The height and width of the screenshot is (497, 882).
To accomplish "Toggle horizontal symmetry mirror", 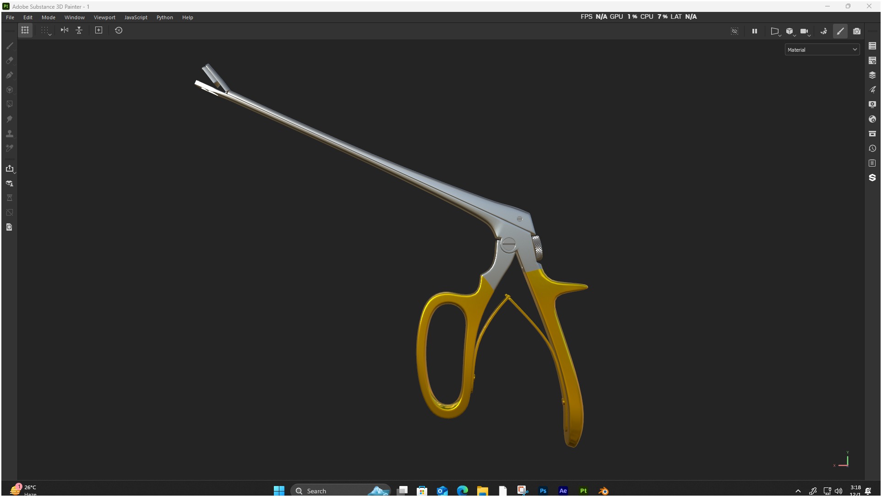I will (65, 30).
